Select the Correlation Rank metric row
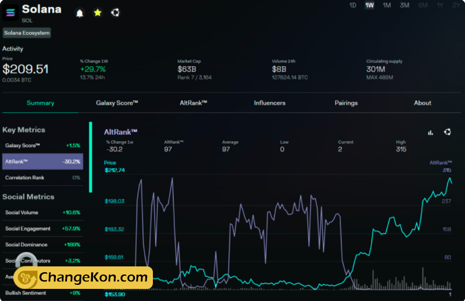The height and width of the screenshot is (301, 465). pos(43,178)
